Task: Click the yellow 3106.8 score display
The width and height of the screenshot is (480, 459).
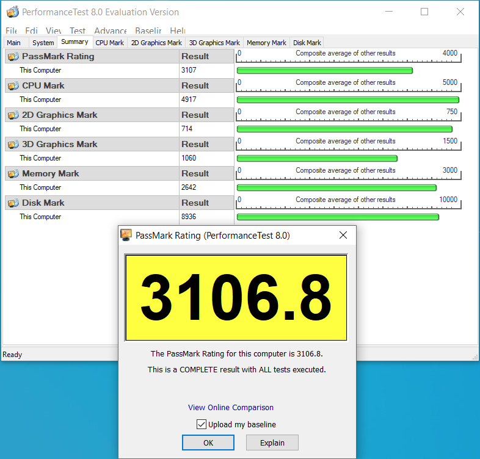Action: coord(236,297)
